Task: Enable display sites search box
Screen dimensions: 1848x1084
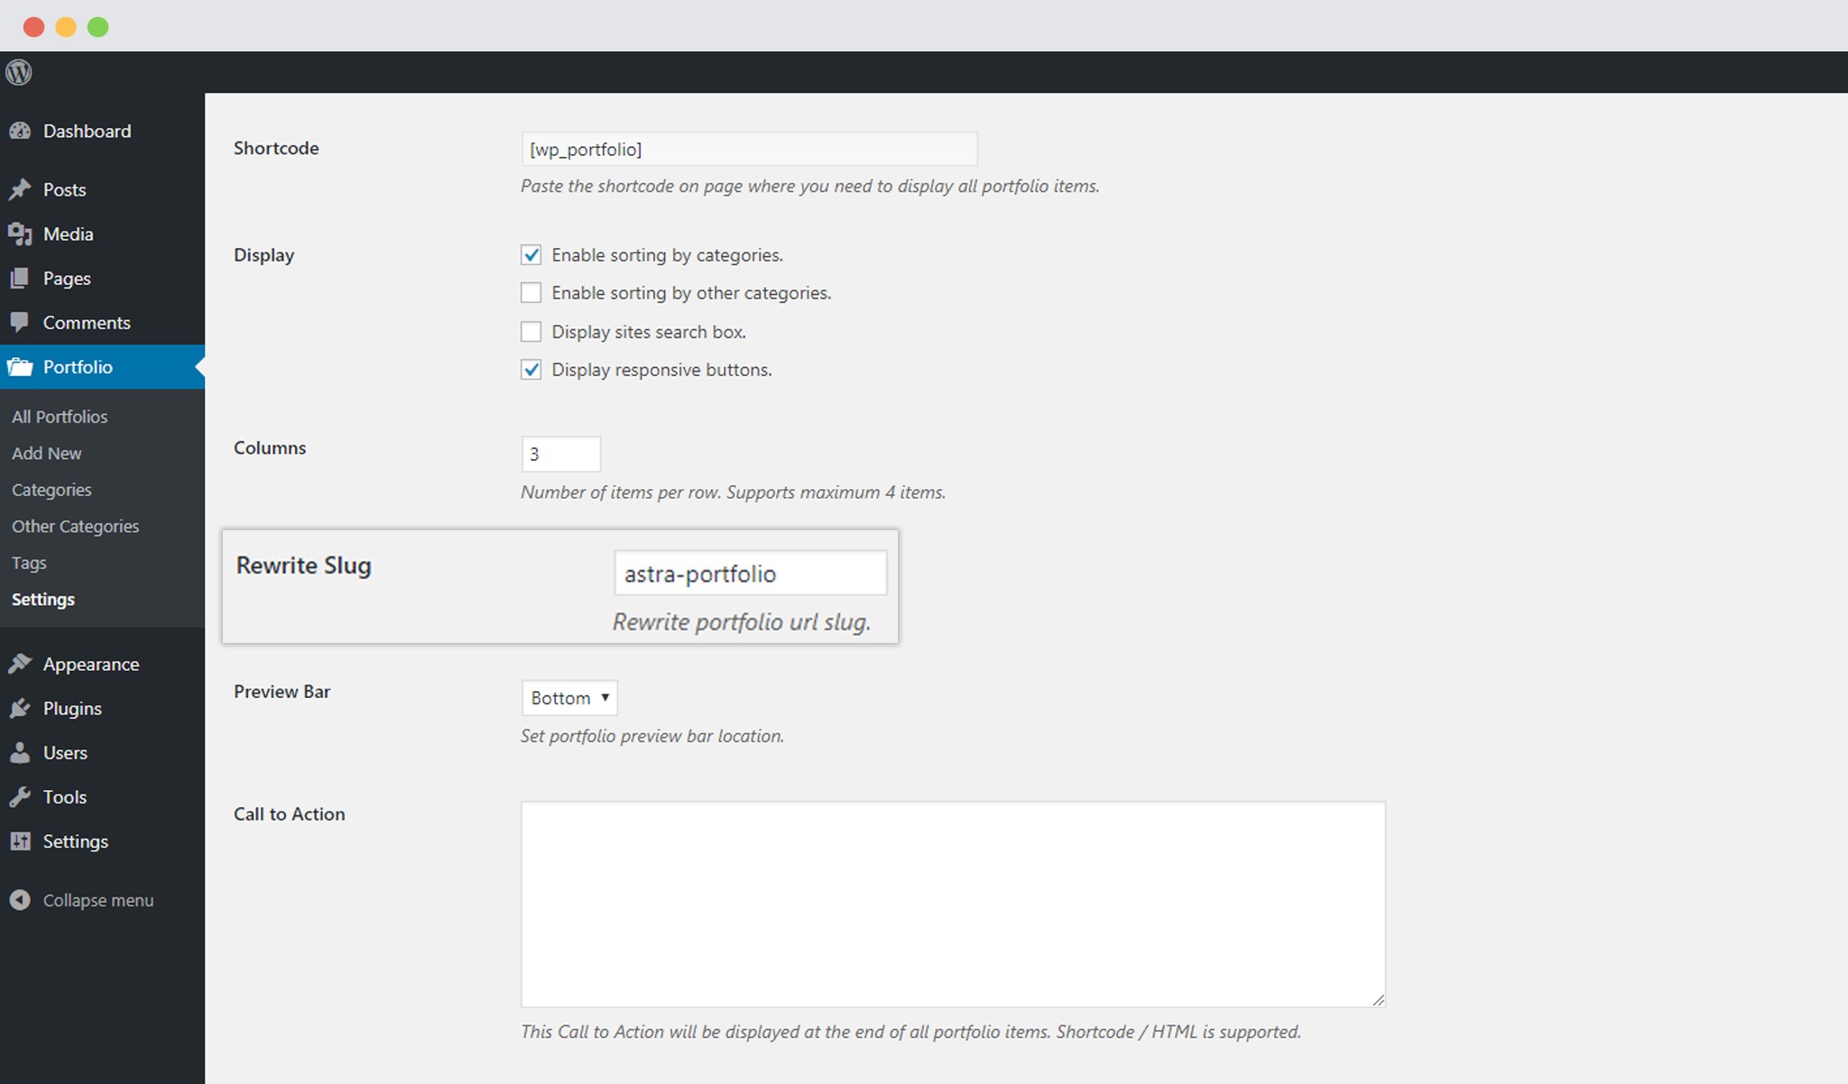Action: click(531, 331)
